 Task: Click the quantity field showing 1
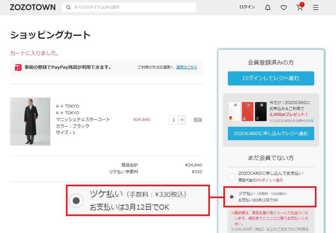(x=174, y=120)
